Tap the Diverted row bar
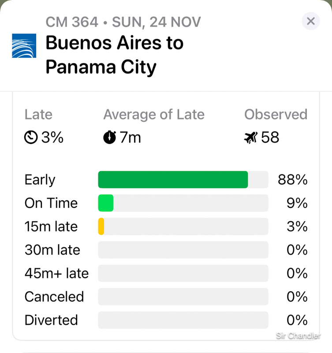Screen dimensions: 332x353 tap(183, 320)
